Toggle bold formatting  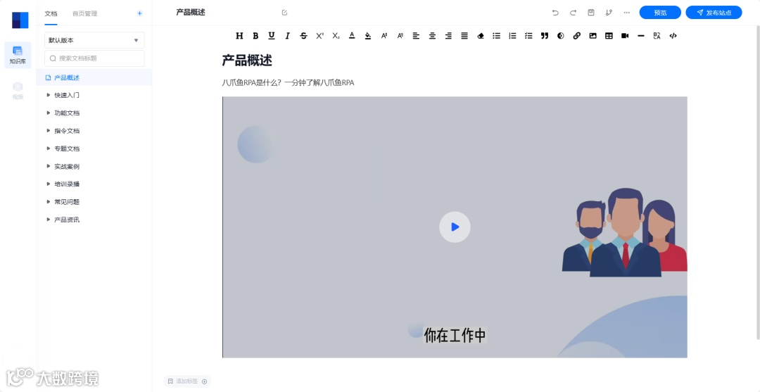pos(255,35)
